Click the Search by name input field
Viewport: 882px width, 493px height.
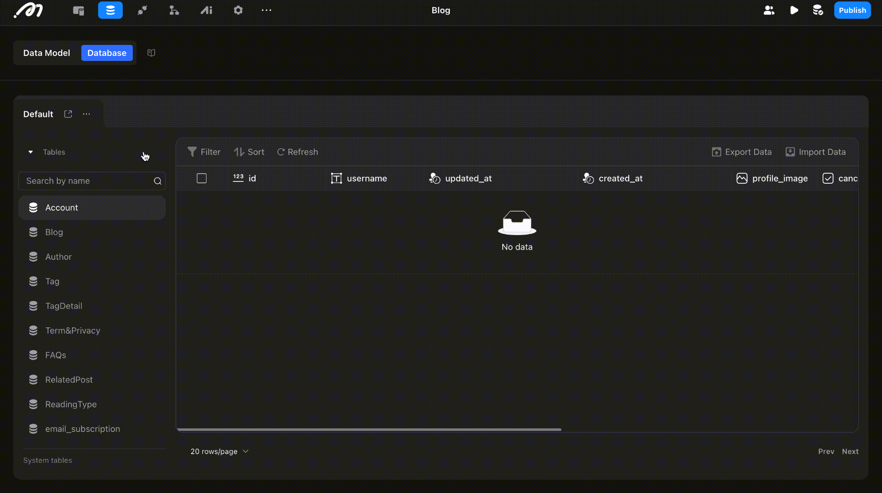click(87, 181)
